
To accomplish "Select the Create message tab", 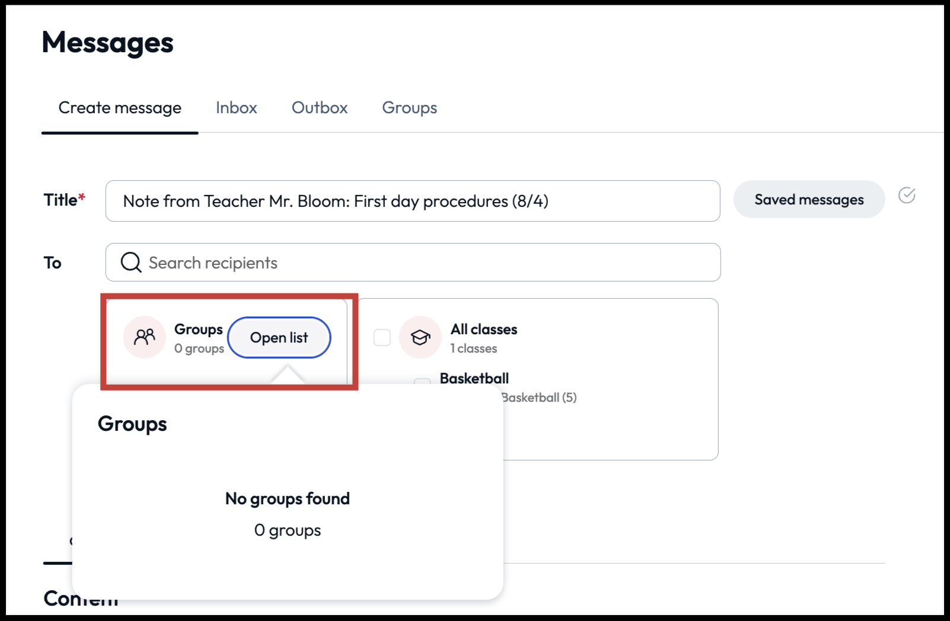I will 119,107.
